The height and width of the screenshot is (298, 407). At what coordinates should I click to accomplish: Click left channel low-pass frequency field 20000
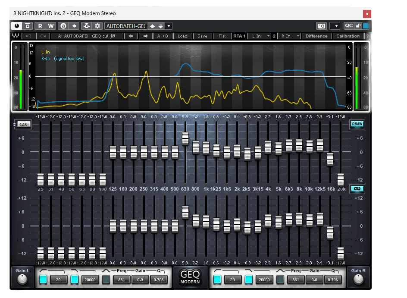[90, 279]
